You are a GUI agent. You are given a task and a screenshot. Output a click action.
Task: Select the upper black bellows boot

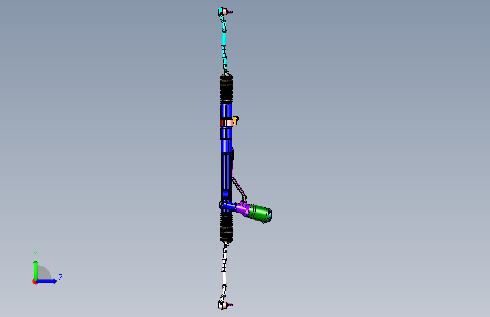[226, 89]
